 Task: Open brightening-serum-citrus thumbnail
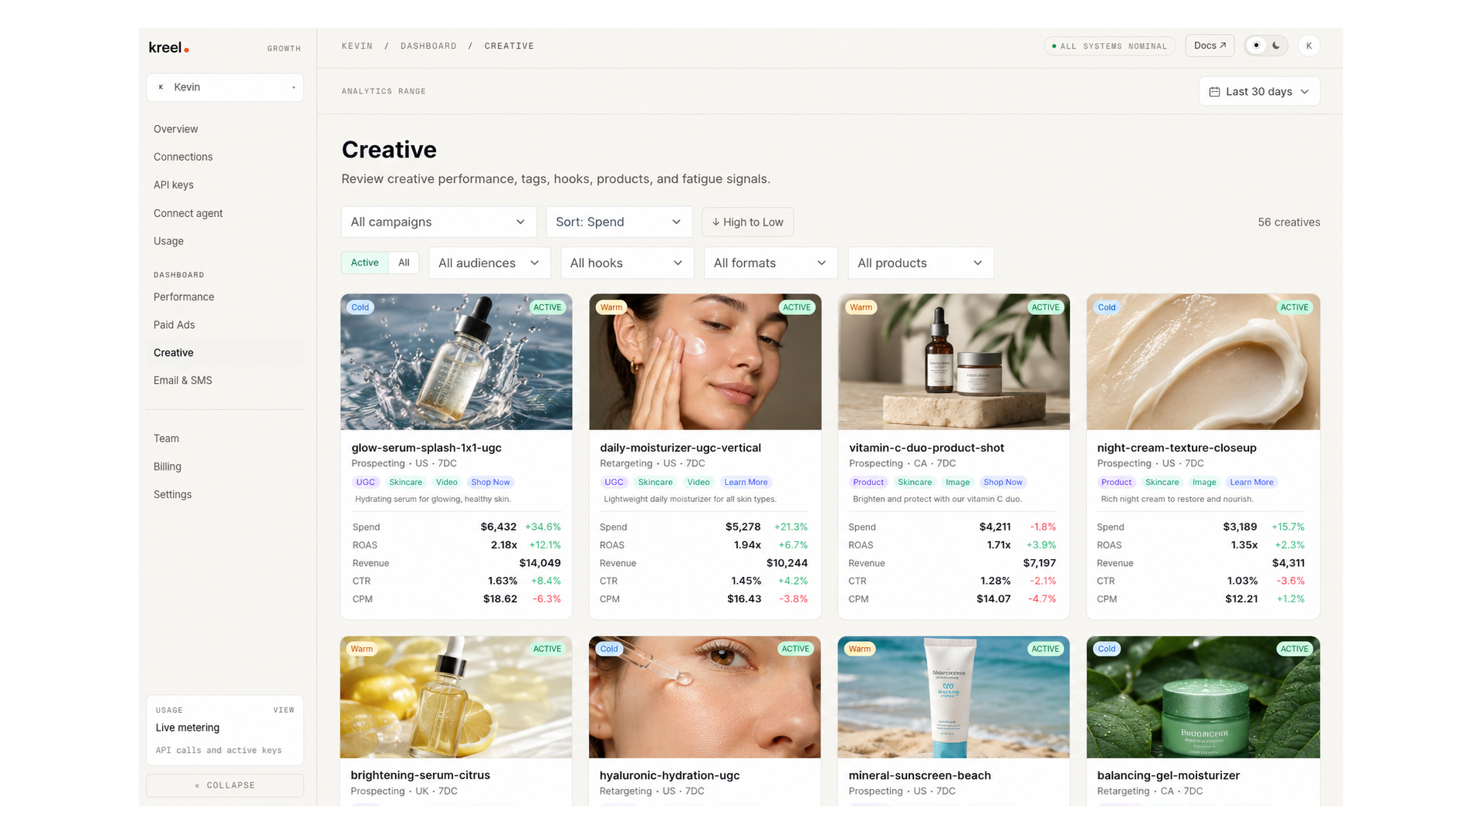click(x=456, y=697)
